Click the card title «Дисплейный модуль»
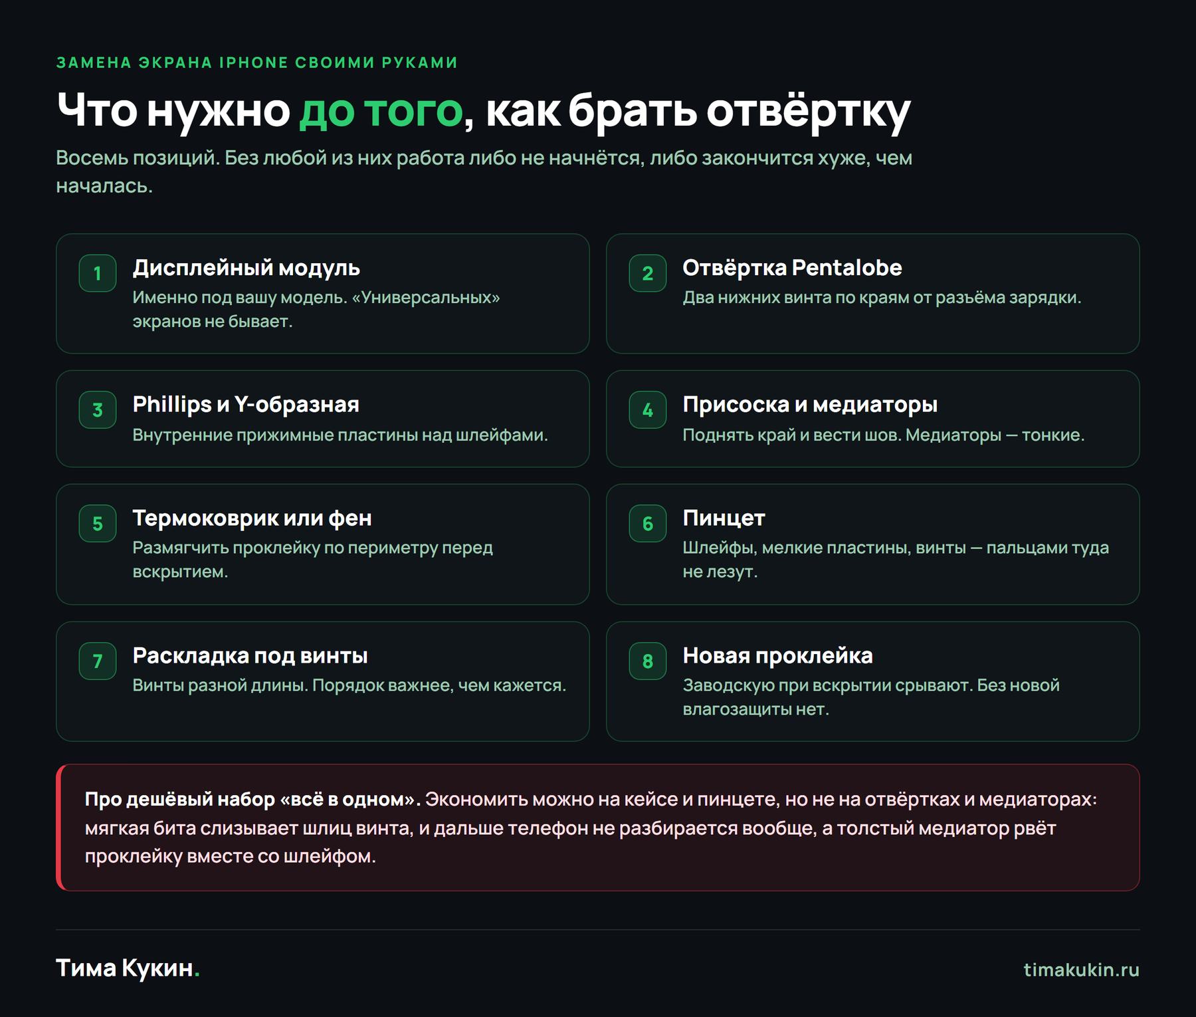The height and width of the screenshot is (1017, 1196). click(247, 268)
